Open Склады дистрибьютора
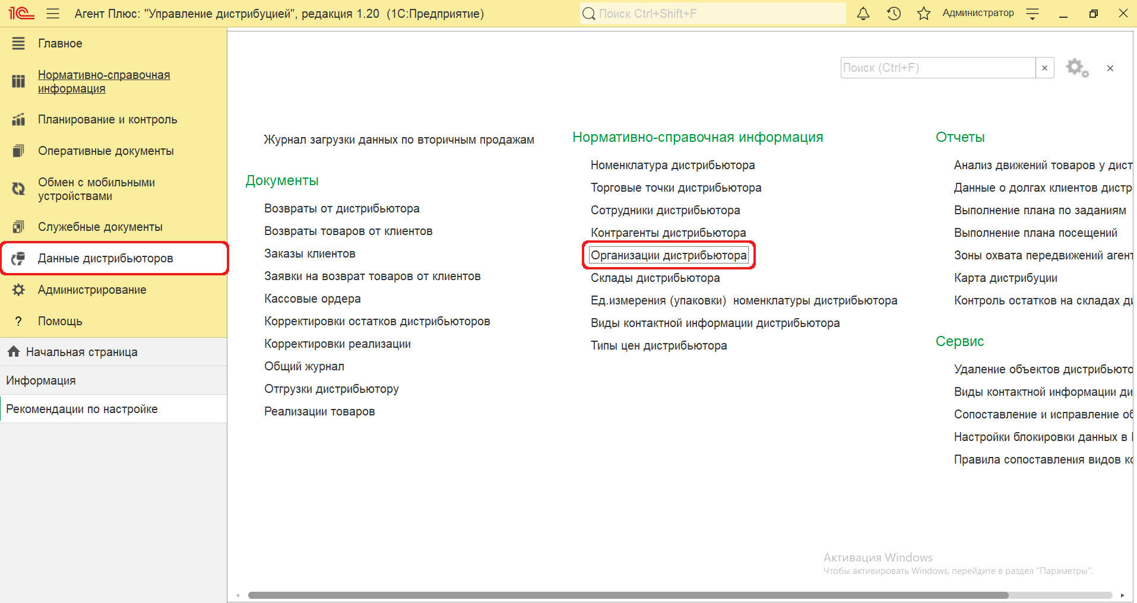 pyautogui.click(x=655, y=278)
